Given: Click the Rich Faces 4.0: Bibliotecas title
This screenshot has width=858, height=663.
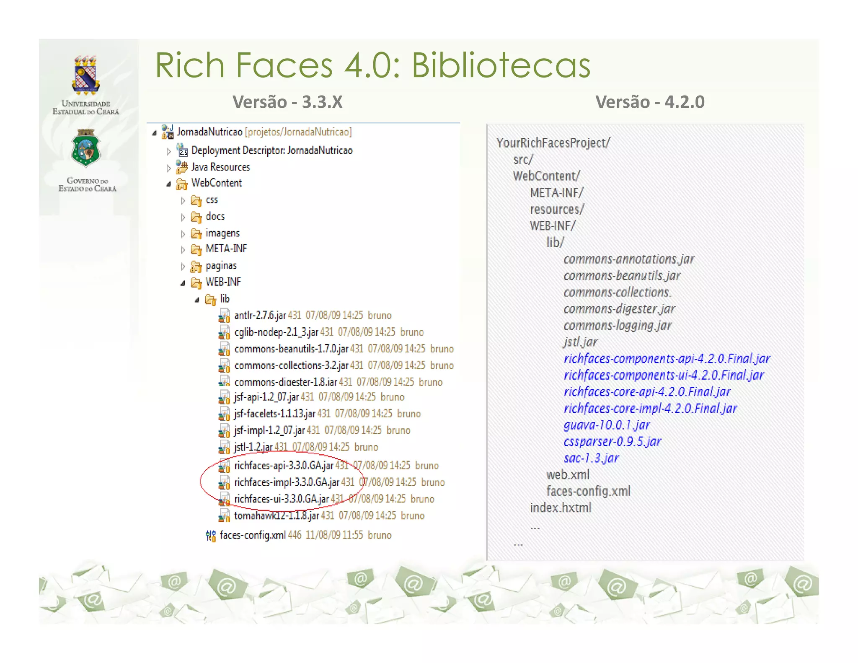Looking at the screenshot, I should pyautogui.click(x=373, y=65).
